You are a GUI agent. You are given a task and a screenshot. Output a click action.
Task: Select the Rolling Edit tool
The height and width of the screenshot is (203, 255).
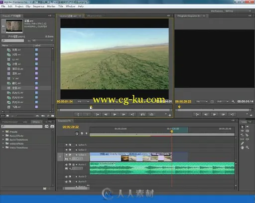tap(247, 131)
